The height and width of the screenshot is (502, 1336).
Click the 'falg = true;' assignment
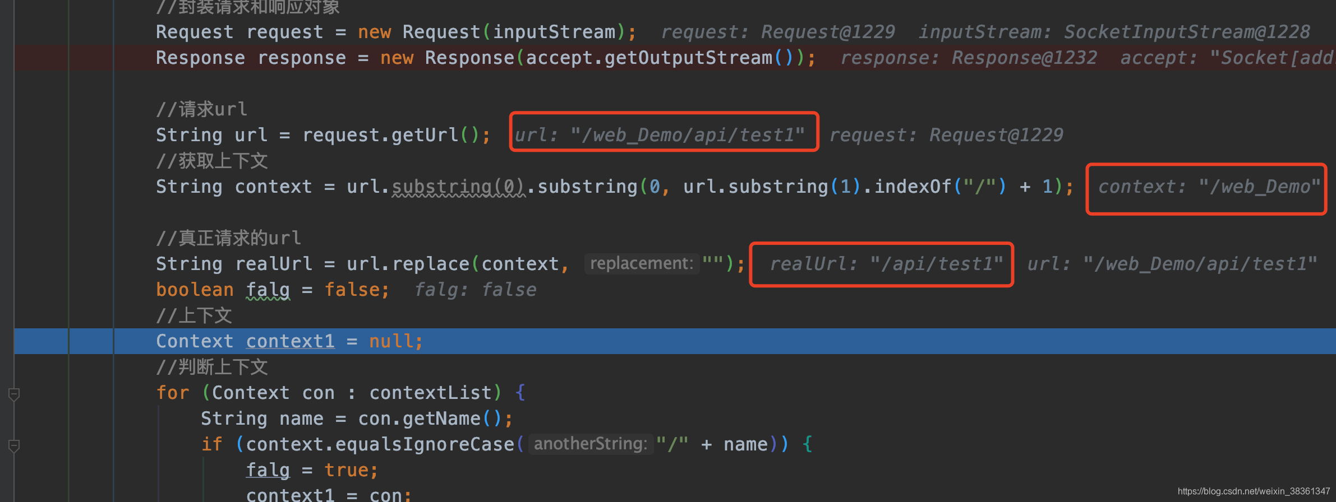click(x=312, y=470)
